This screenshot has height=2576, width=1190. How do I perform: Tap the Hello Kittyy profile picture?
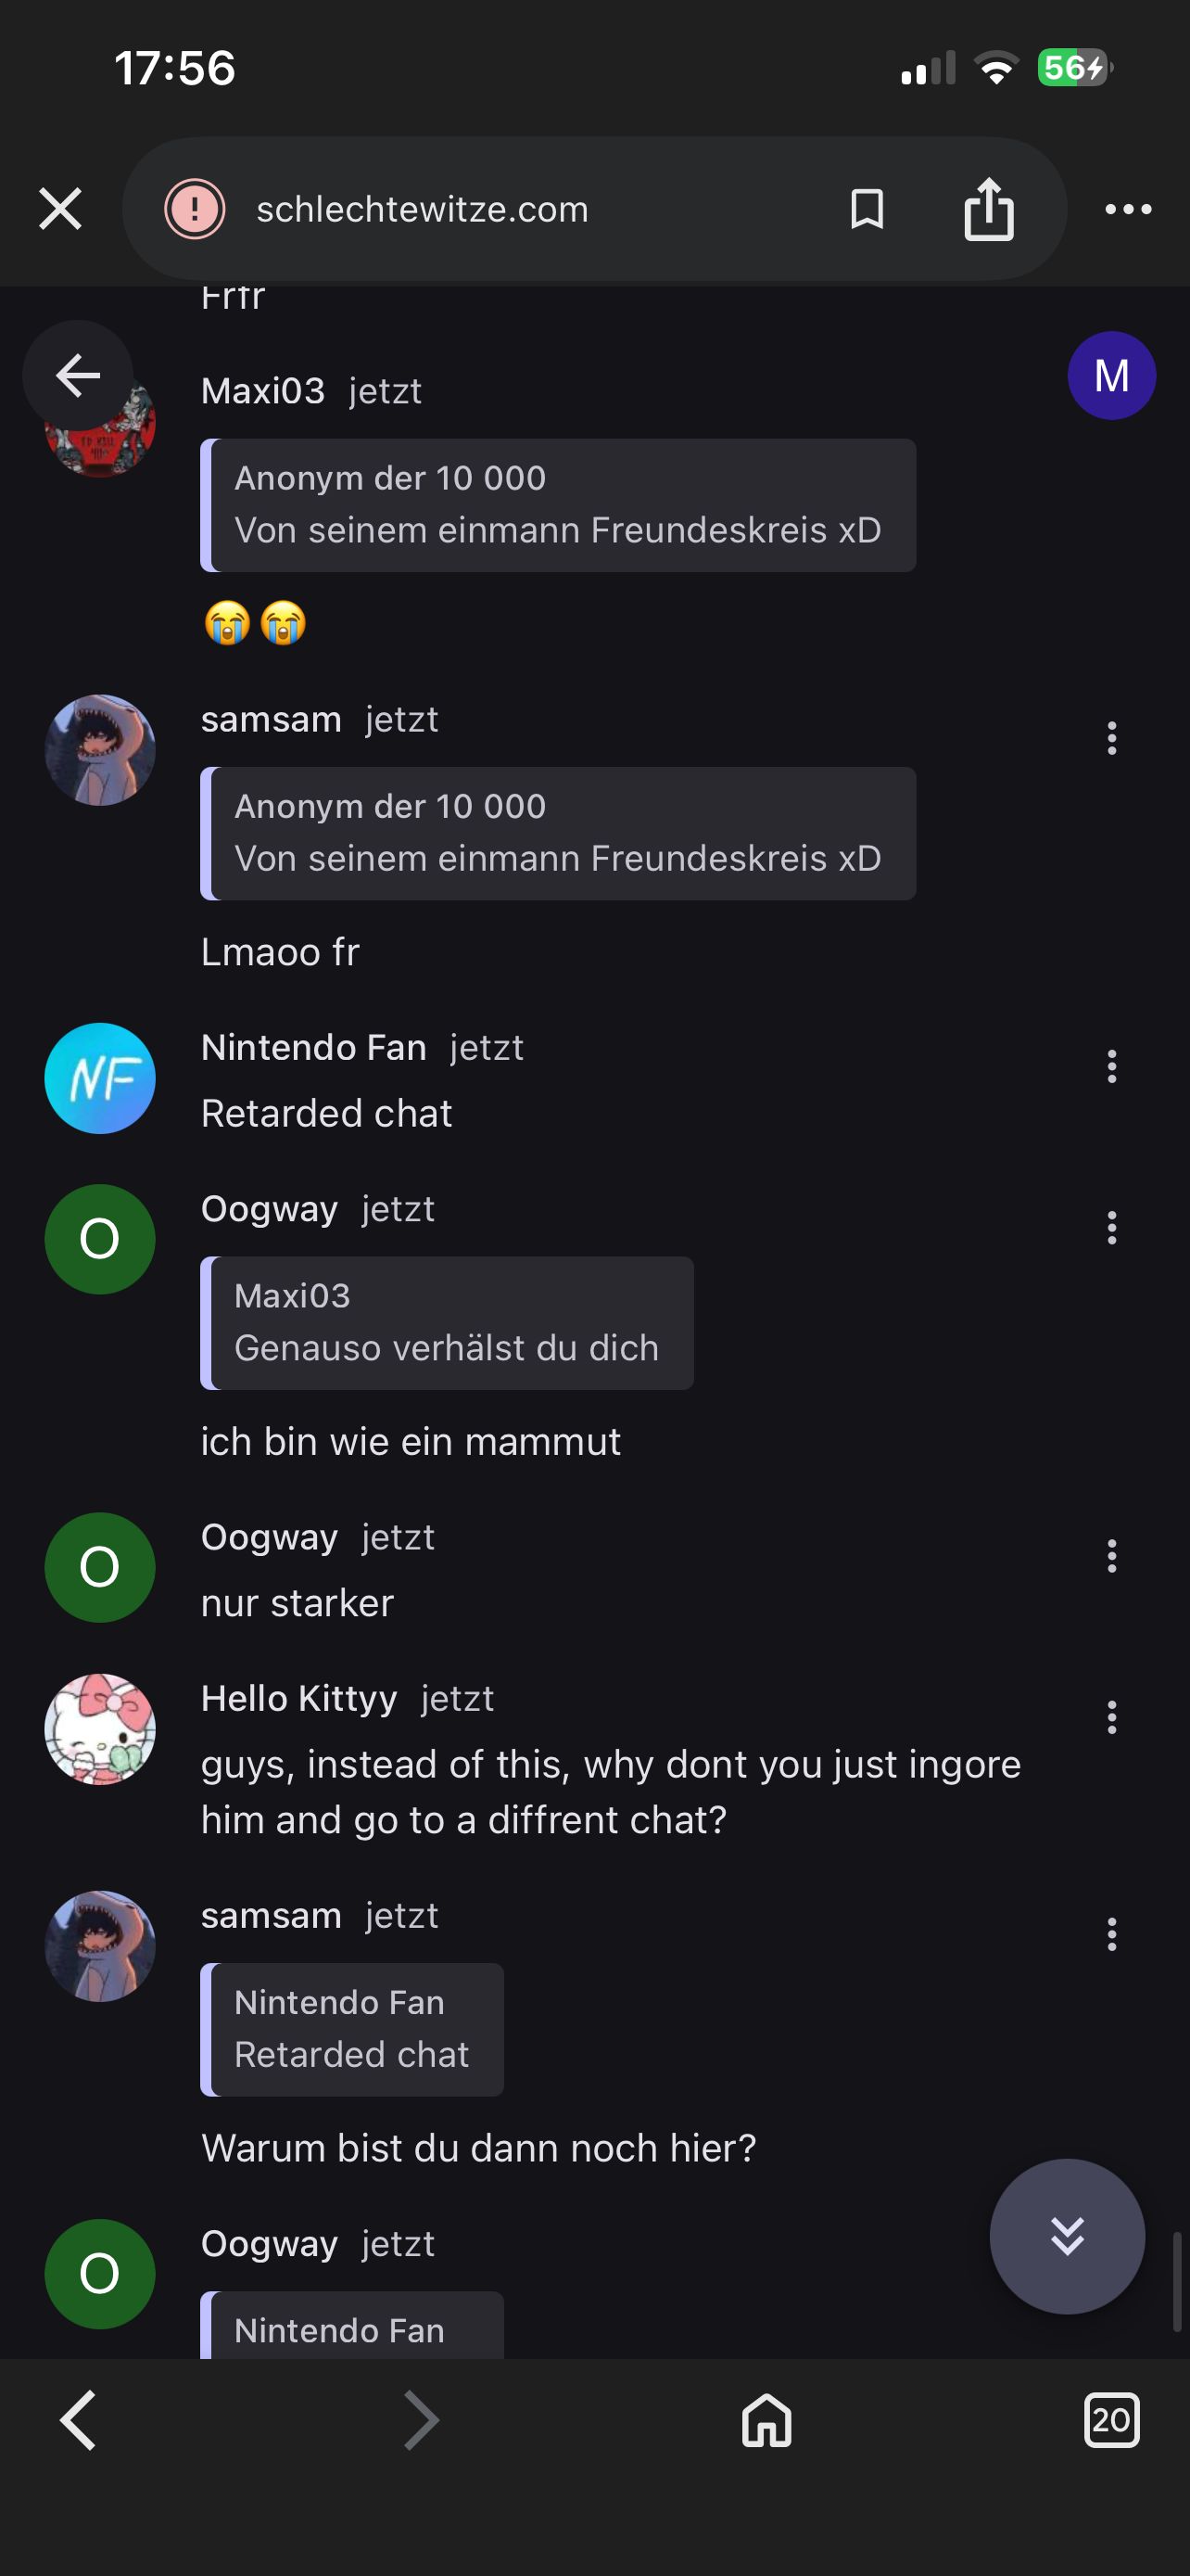(x=100, y=1729)
